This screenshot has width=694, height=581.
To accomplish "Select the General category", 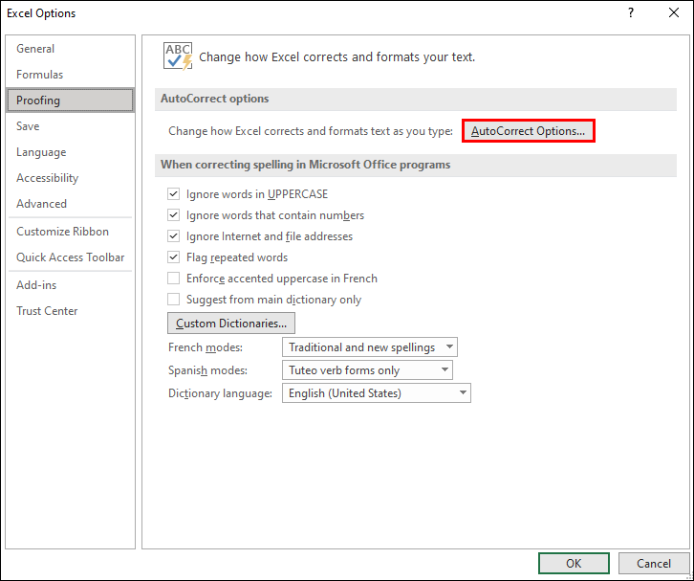I will [71, 49].
